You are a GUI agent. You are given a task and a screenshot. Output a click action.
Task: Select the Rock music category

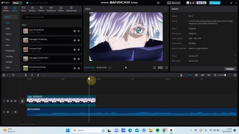tap(8, 67)
